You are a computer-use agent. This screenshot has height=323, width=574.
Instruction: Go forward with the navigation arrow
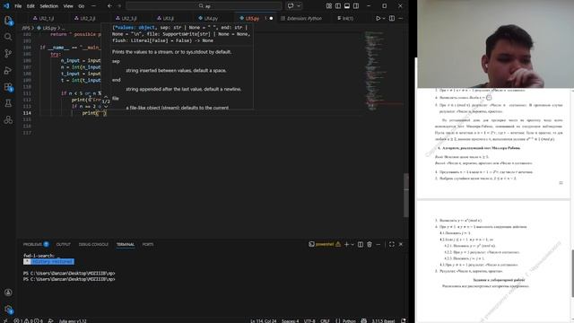(x=119, y=6)
